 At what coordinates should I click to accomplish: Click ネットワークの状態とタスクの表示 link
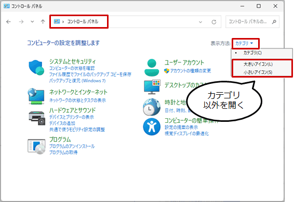point(77,100)
